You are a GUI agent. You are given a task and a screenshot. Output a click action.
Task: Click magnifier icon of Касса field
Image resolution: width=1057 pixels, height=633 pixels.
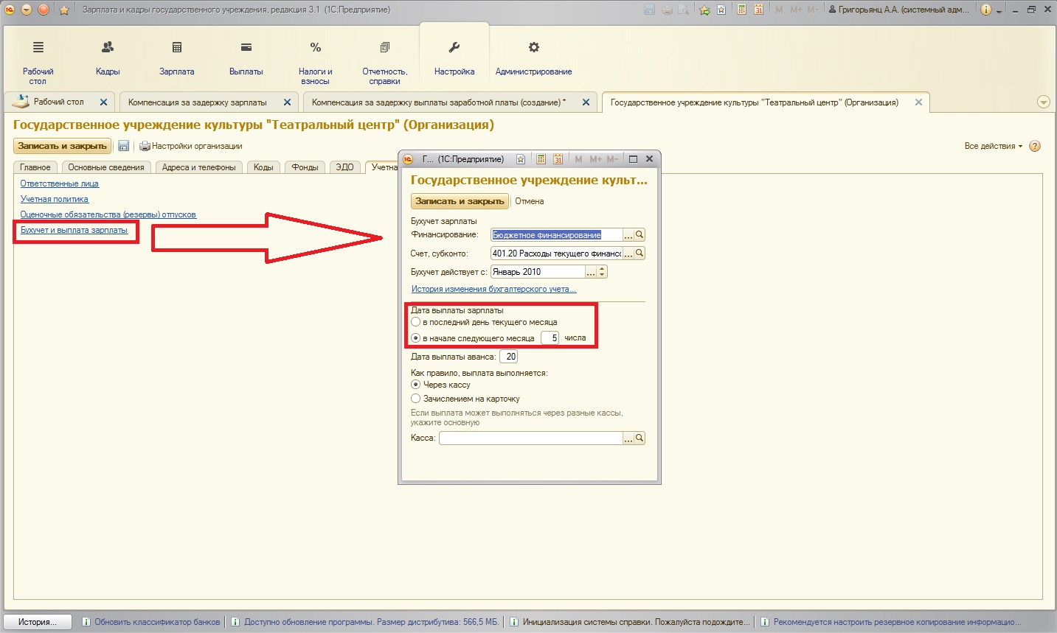(640, 438)
